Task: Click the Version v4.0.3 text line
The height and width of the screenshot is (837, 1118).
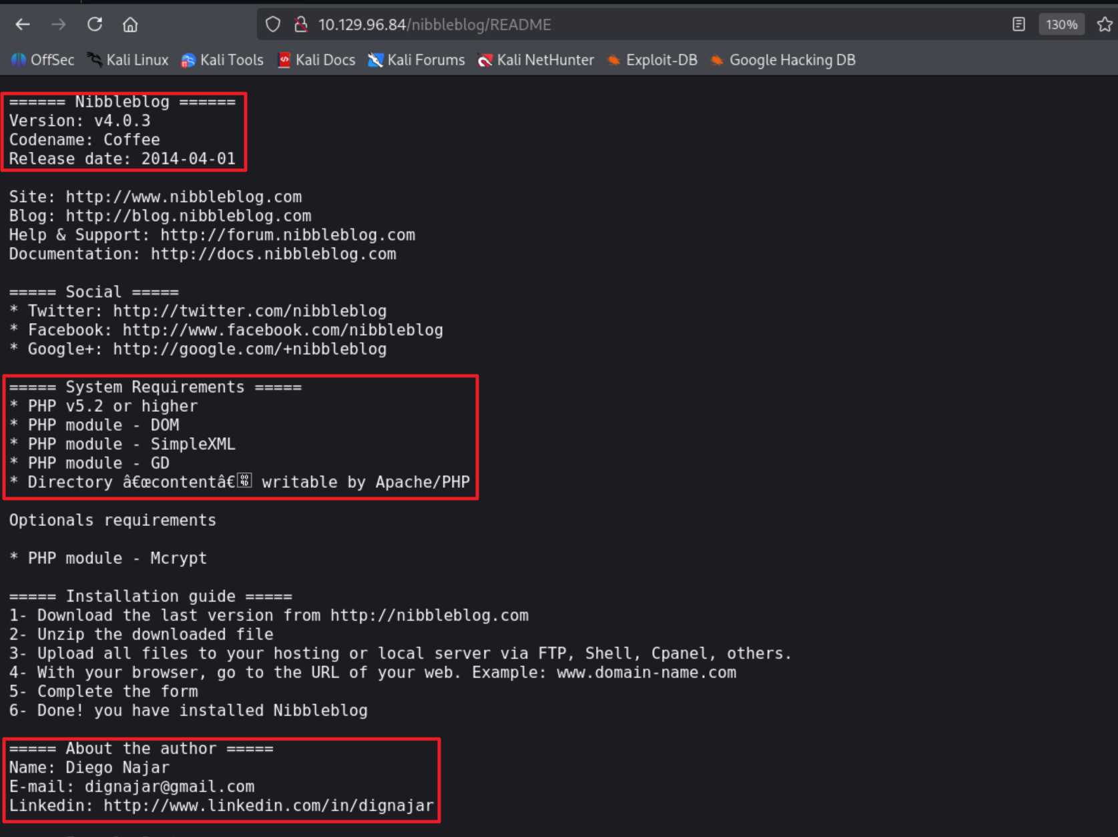Action: pos(80,121)
